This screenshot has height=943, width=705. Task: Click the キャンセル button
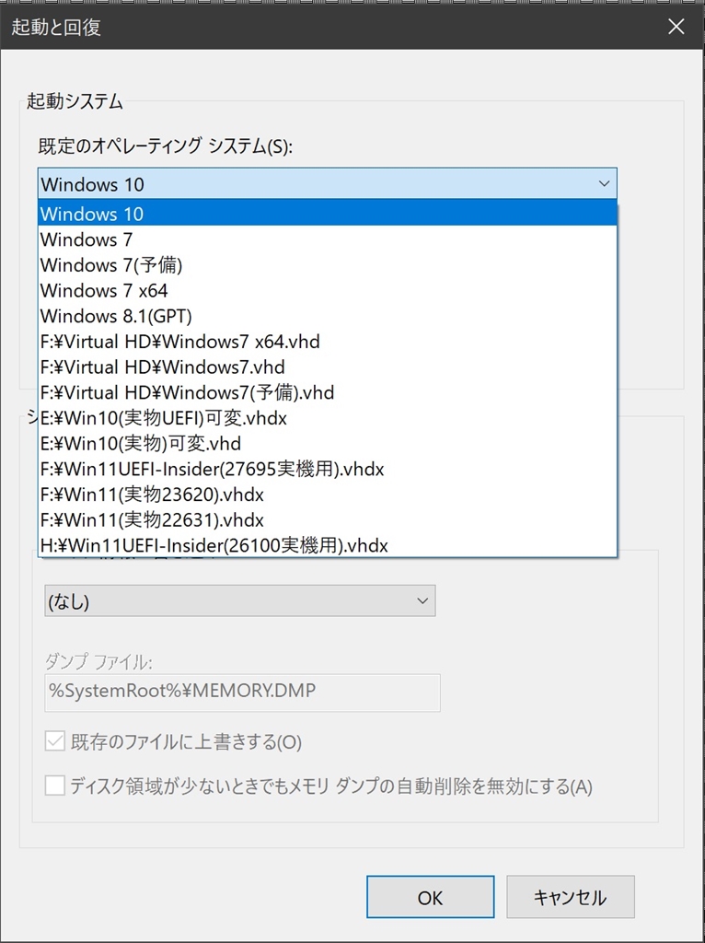(x=571, y=898)
